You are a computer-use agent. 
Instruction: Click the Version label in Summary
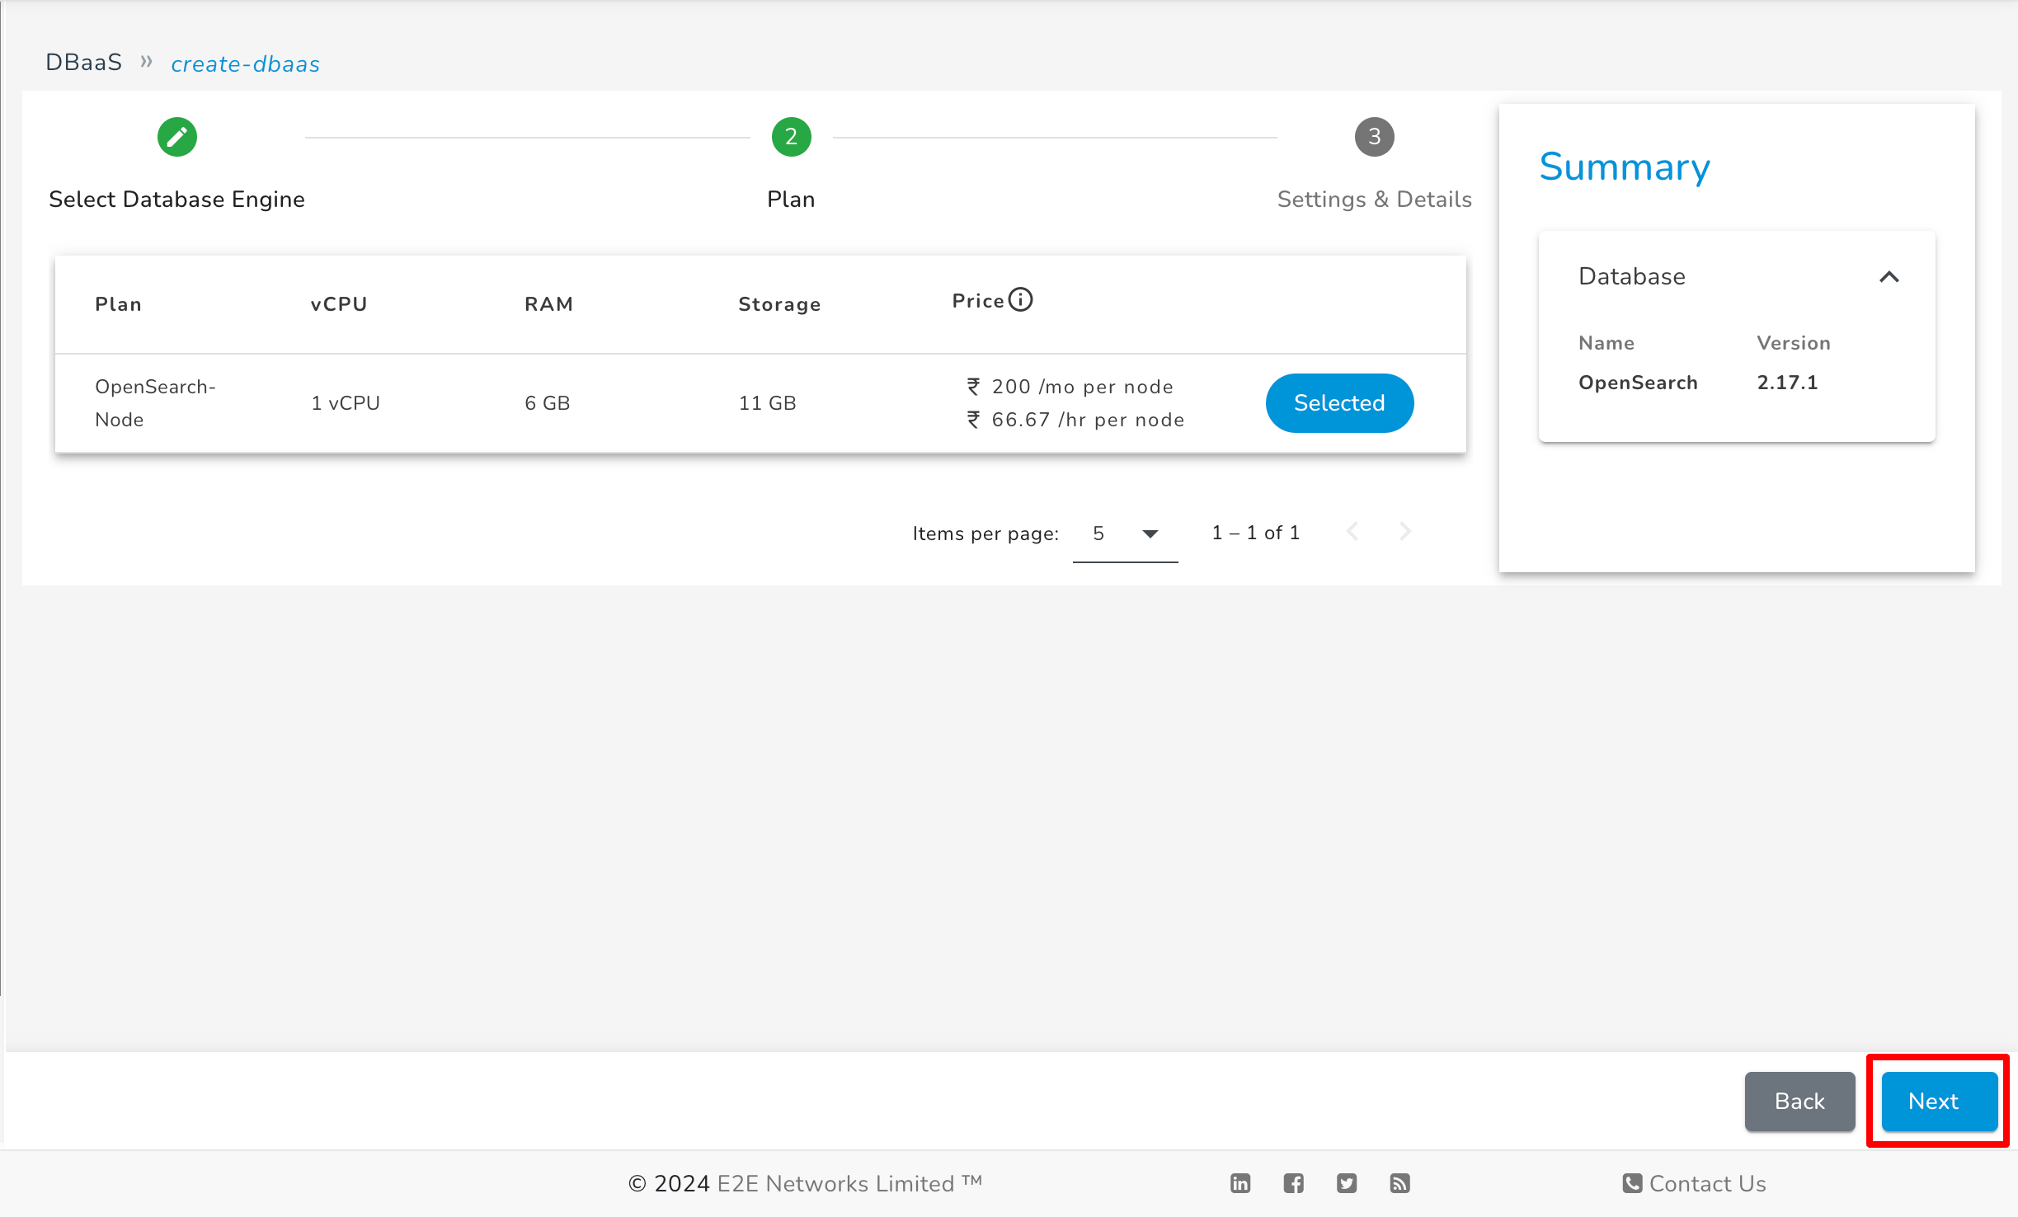click(1794, 343)
